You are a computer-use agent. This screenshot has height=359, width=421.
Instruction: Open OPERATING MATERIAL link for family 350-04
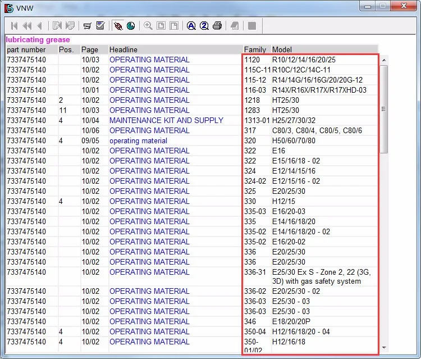tap(149, 331)
